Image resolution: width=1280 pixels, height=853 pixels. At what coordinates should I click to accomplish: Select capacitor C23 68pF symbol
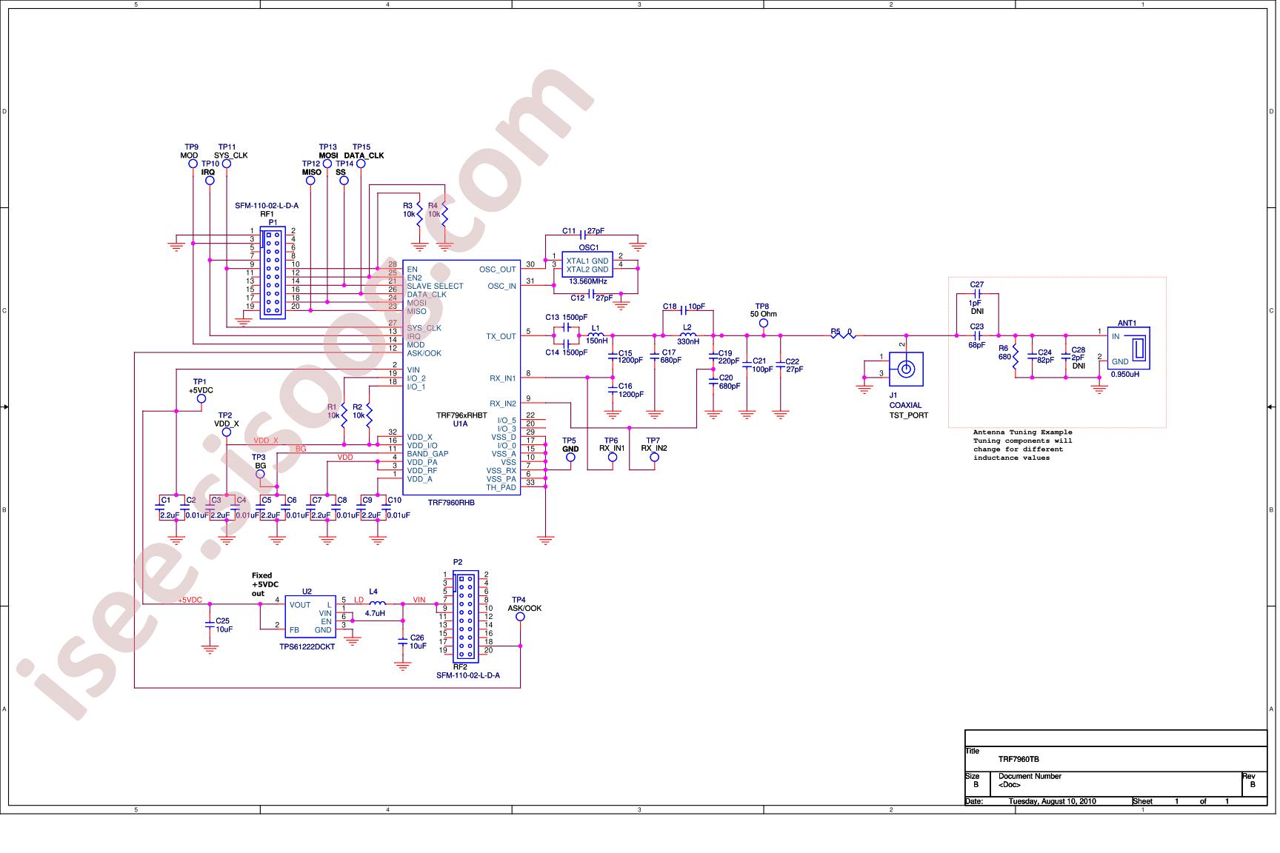point(977,335)
